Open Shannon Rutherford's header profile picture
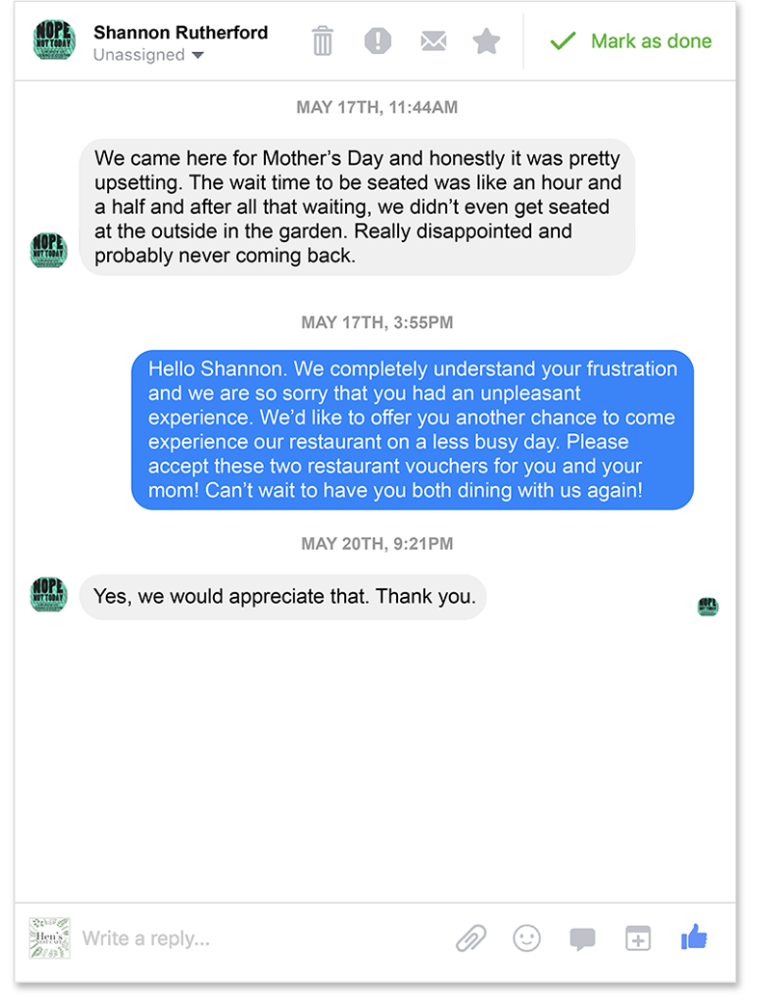Viewport: 771px width, 1003px height. click(54, 40)
